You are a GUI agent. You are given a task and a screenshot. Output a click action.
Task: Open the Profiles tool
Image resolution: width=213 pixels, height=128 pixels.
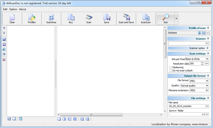(32, 18)
